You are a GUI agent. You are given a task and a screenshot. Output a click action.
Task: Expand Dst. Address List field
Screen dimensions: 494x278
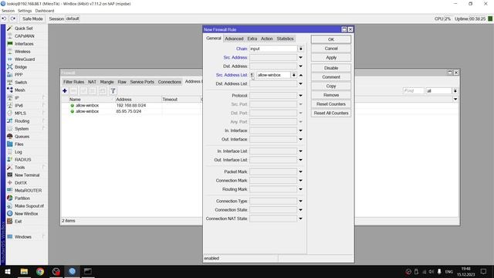300,84
